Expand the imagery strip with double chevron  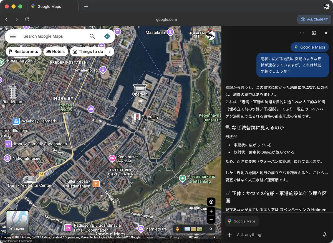point(211,229)
